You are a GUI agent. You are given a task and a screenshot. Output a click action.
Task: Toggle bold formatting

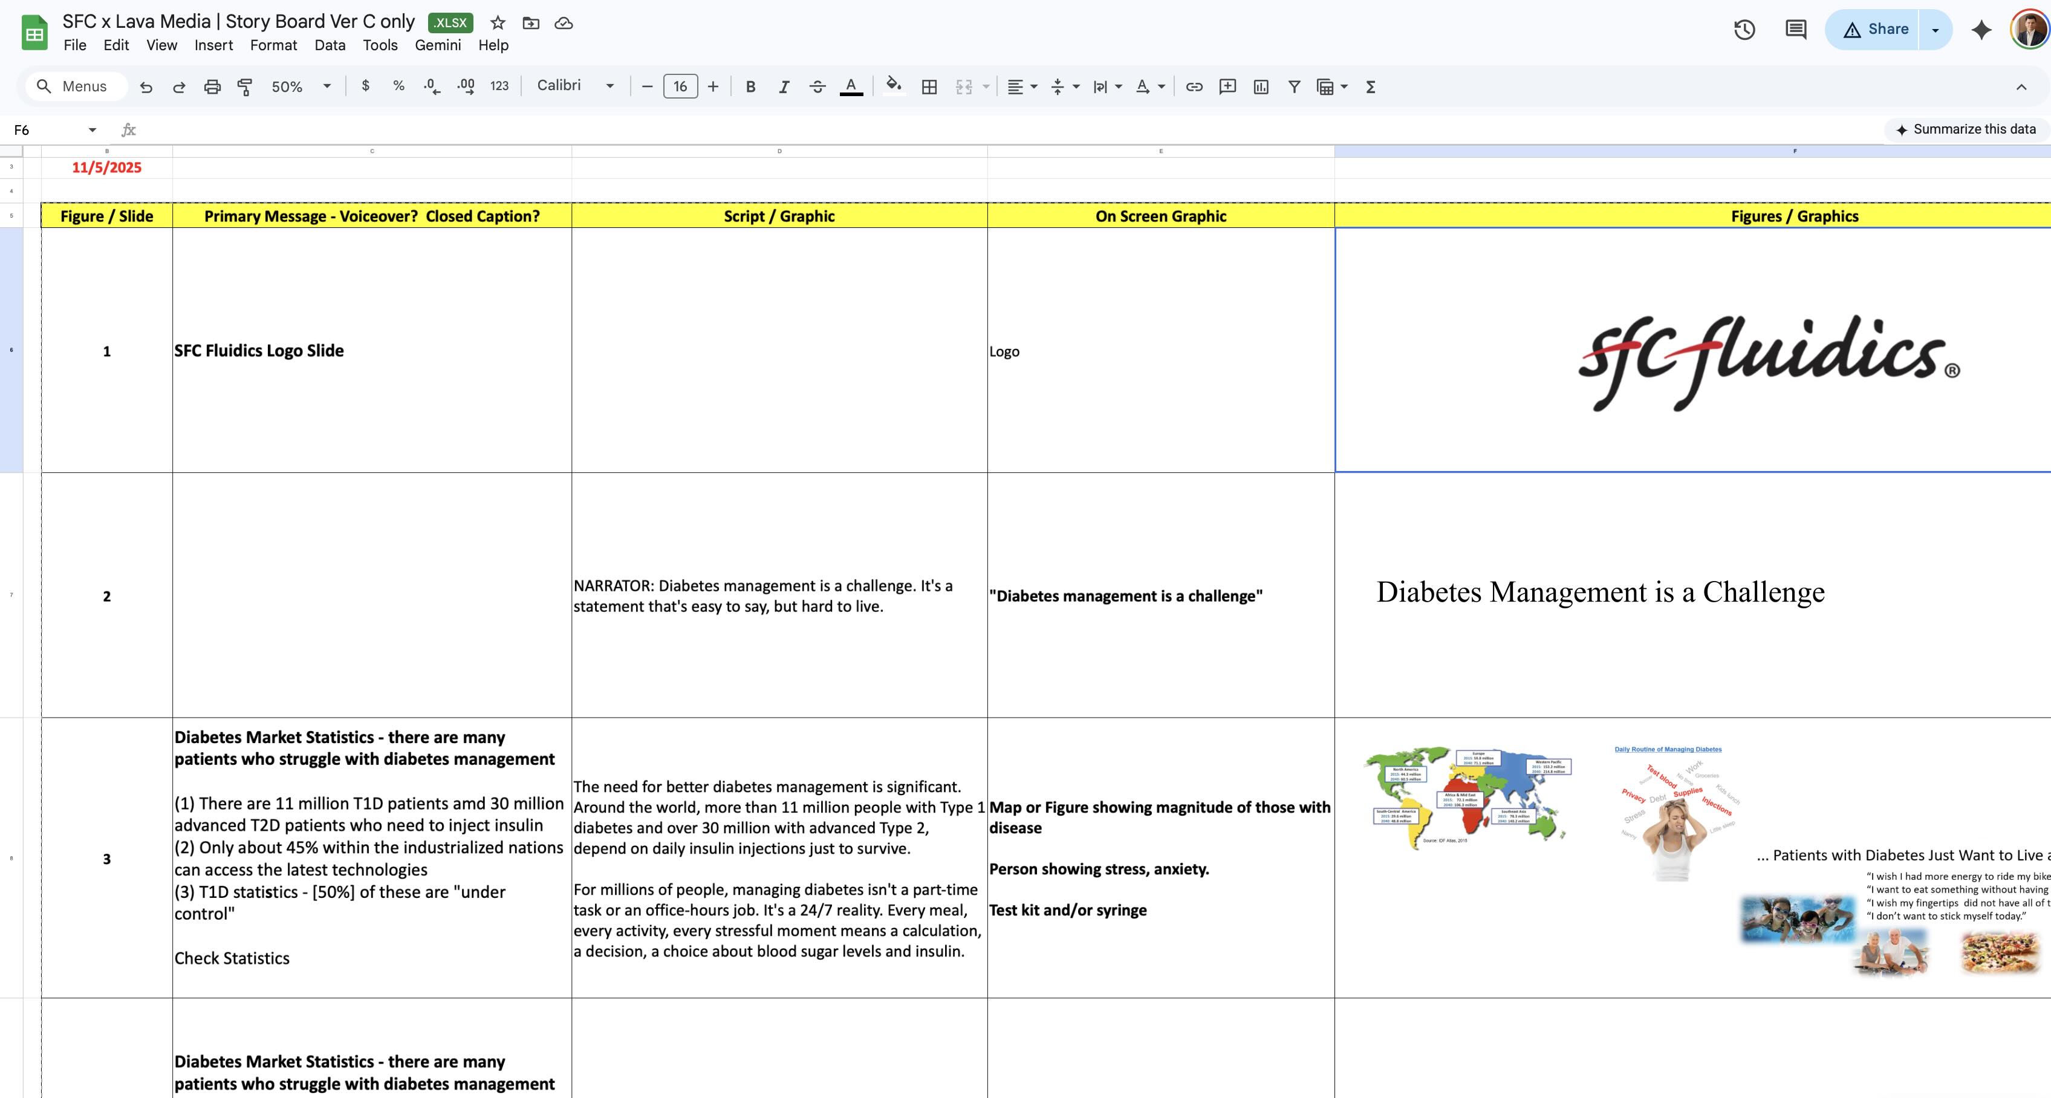point(750,87)
